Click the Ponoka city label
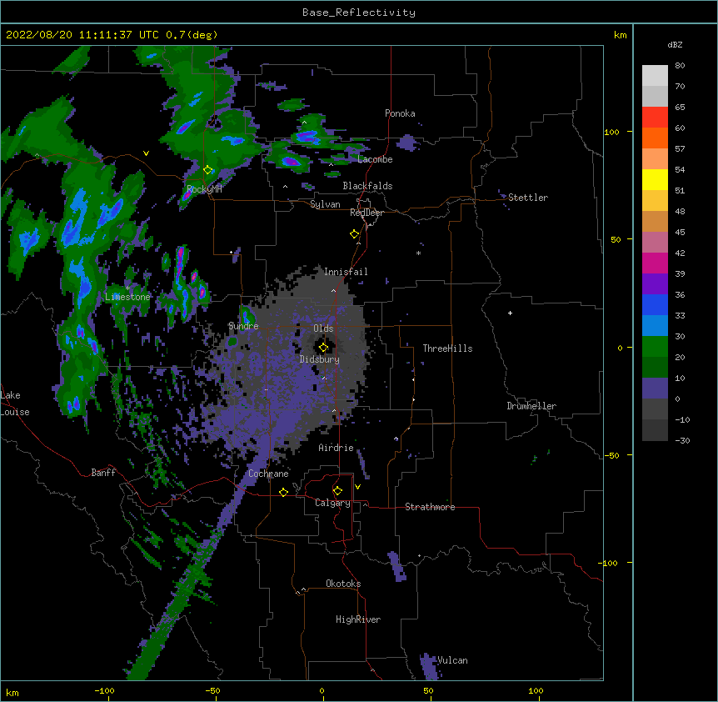The height and width of the screenshot is (702, 718). pyautogui.click(x=400, y=113)
